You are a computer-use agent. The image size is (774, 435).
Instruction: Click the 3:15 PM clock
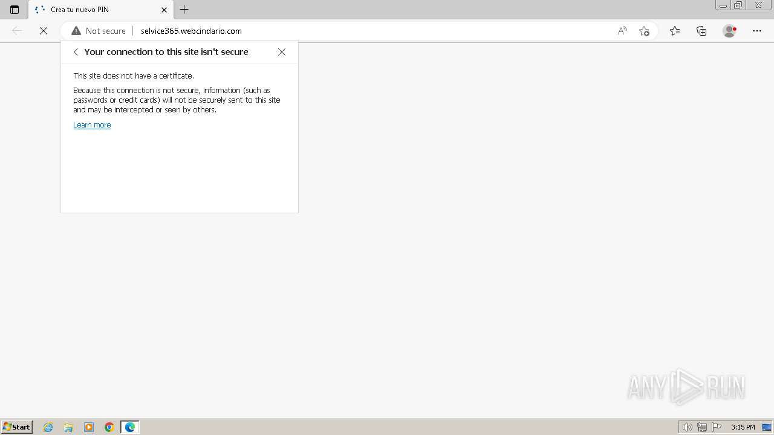point(743,427)
